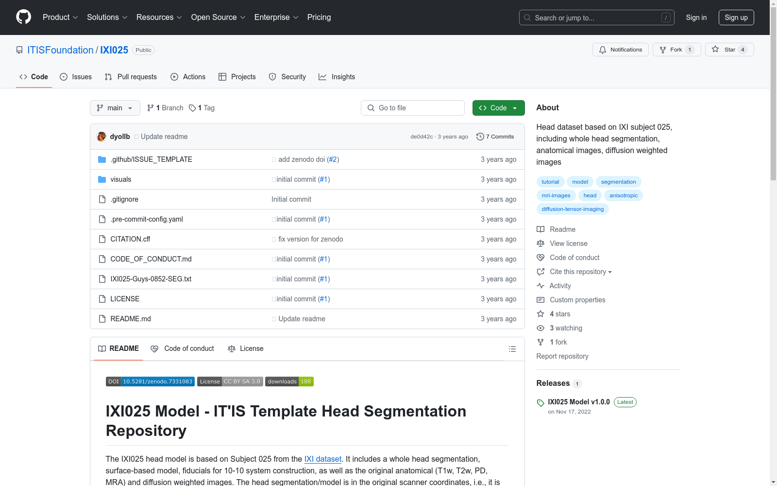Viewport: 777px width, 486px height.
Task: Expand the Enterprise menu
Action: point(276,17)
